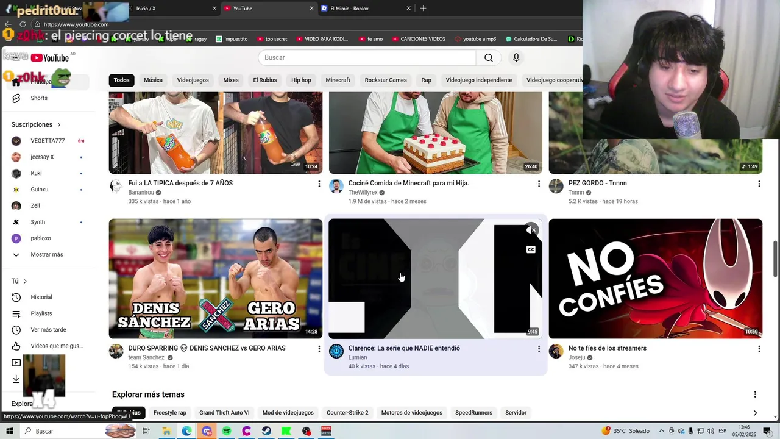Start voice search with the microphone icon
Viewport: 780px width, 439px height.
pyautogui.click(x=516, y=57)
